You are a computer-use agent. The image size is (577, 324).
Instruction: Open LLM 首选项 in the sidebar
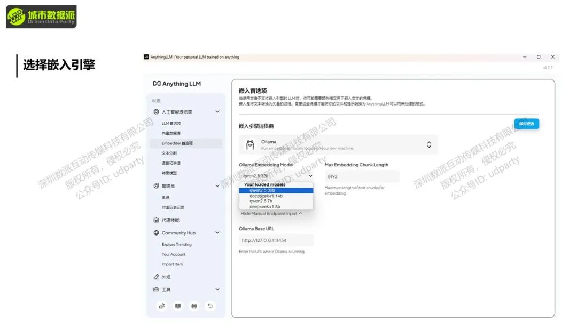coord(171,123)
